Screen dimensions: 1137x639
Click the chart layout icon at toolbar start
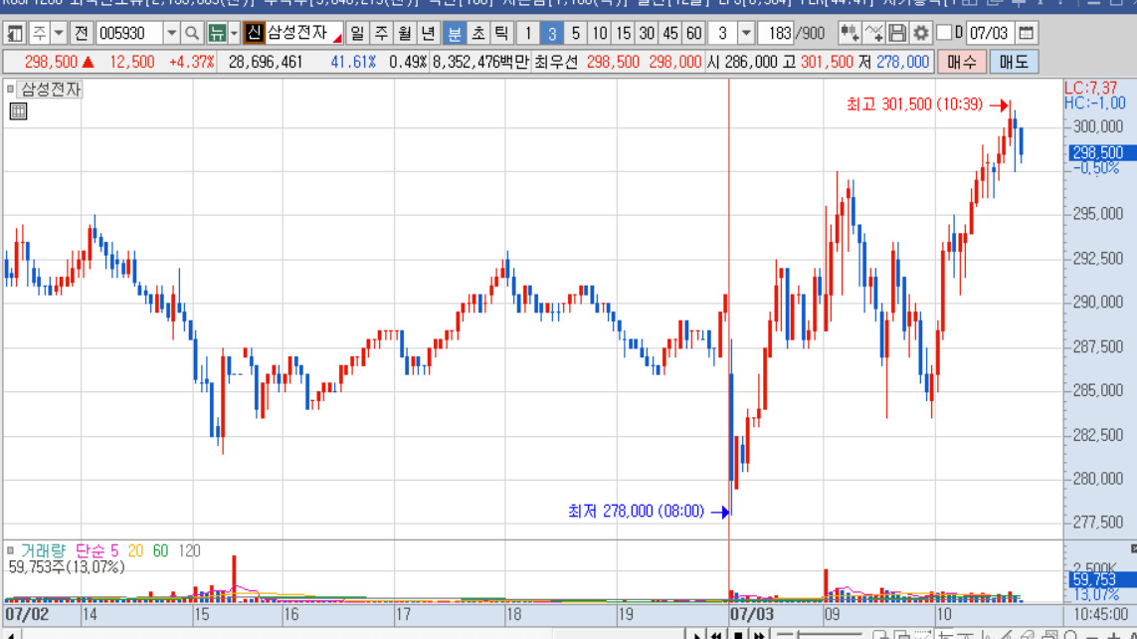(x=15, y=34)
